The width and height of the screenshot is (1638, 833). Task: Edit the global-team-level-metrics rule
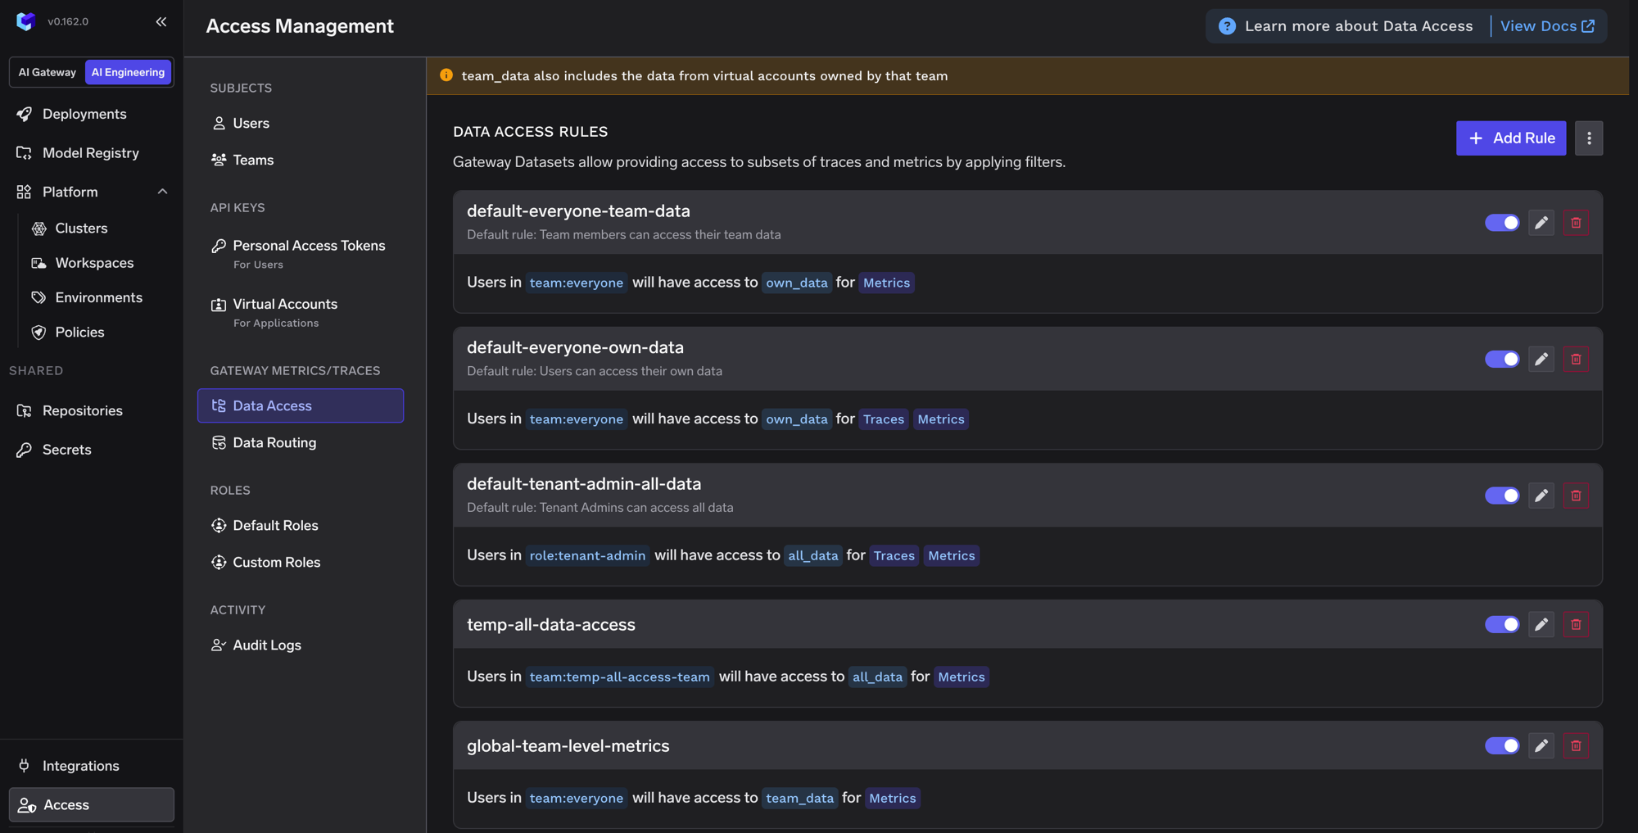click(1541, 745)
